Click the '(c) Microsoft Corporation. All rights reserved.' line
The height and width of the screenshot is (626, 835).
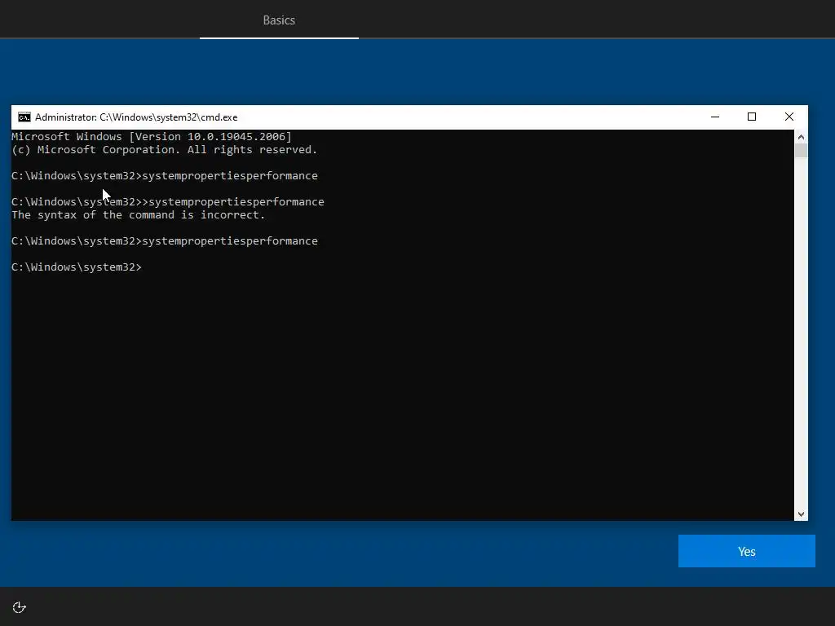pyautogui.click(x=164, y=150)
